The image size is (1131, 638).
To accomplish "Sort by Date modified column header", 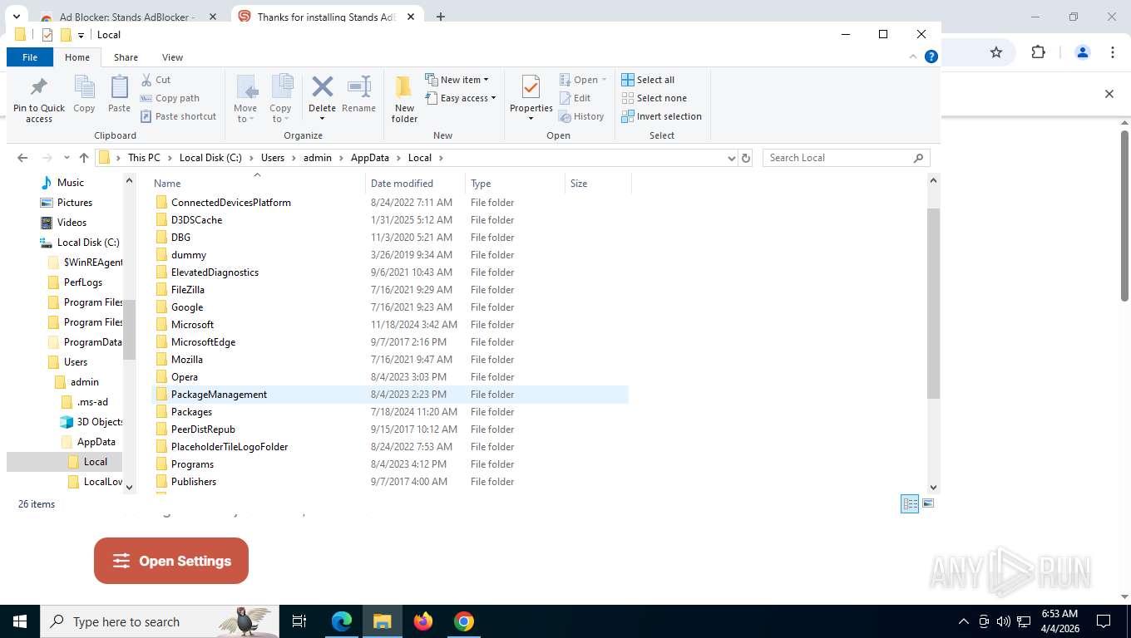I will (415, 184).
